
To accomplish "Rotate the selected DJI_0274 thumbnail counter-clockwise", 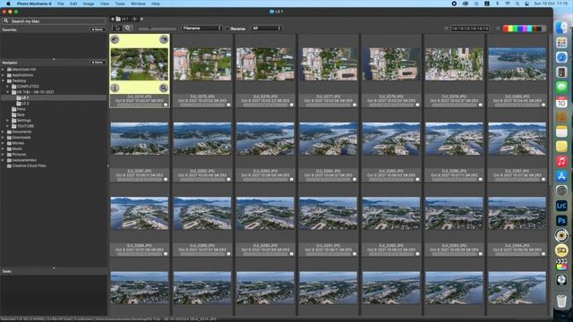I will [115, 39].
